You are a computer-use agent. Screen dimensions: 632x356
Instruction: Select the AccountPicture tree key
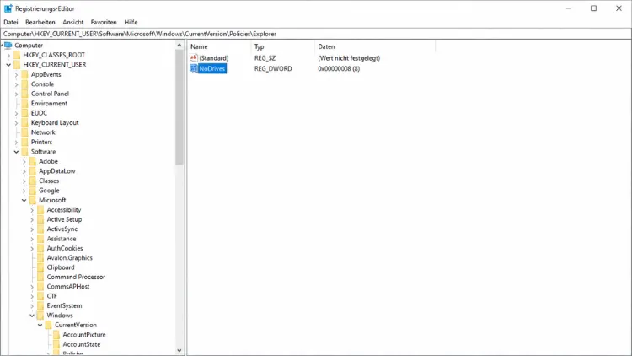(83, 335)
